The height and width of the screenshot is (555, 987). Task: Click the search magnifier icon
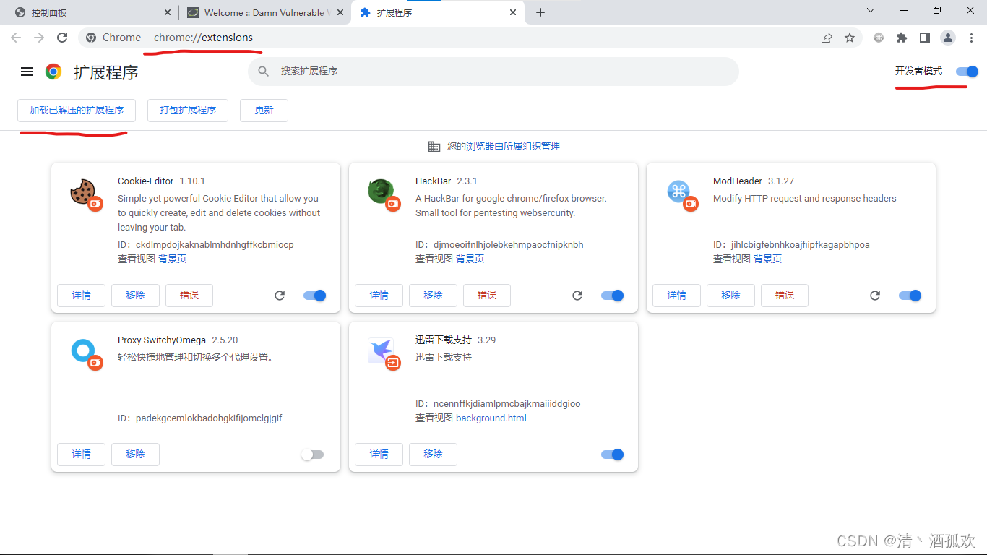pos(264,72)
